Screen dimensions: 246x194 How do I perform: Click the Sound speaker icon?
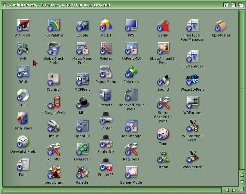pos(163,80)
